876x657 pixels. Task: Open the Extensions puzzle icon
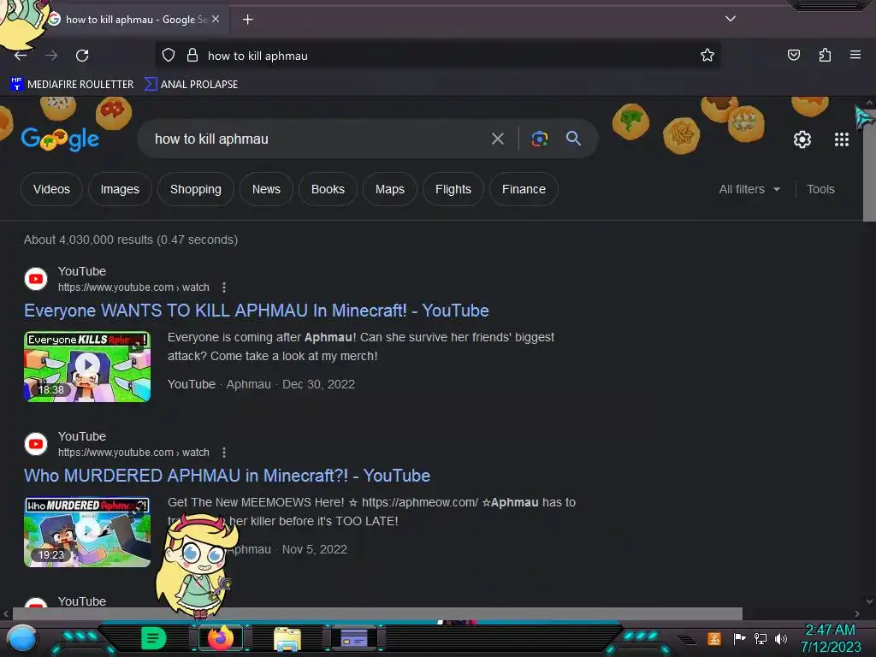825,55
